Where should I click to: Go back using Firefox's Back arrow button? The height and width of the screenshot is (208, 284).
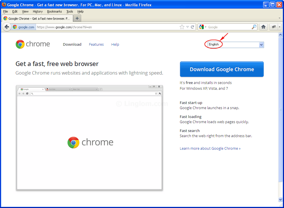click(7, 27)
